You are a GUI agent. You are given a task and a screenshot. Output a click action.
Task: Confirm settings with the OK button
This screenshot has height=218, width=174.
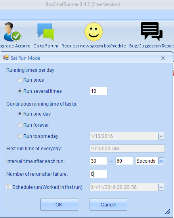[x=59, y=204]
